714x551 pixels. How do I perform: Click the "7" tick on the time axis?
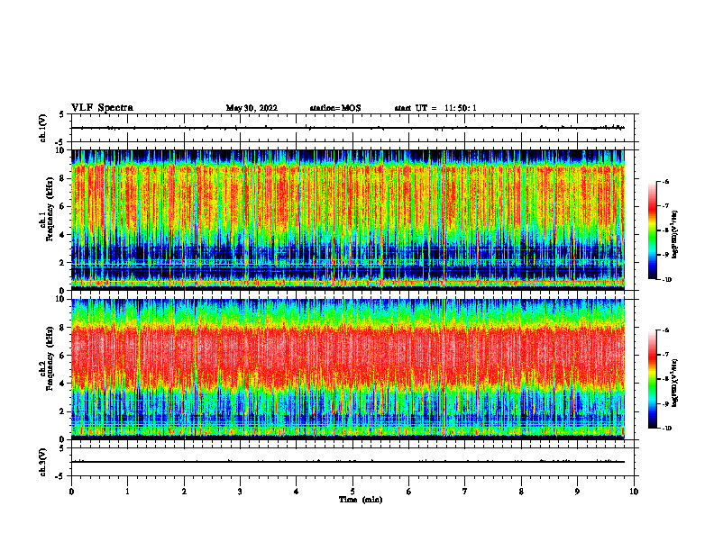click(x=465, y=492)
